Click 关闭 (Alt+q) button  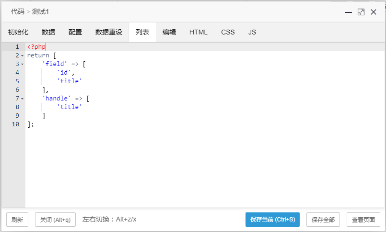56,220
